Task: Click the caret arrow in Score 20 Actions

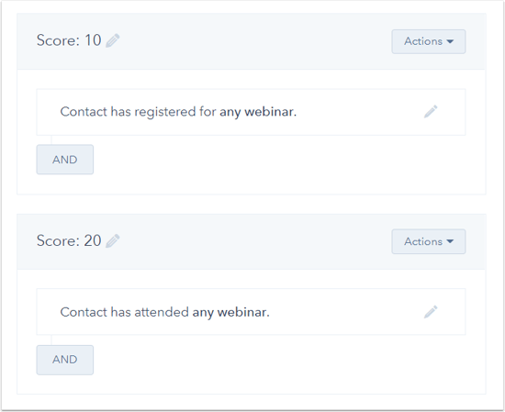Action: point(450,241)
